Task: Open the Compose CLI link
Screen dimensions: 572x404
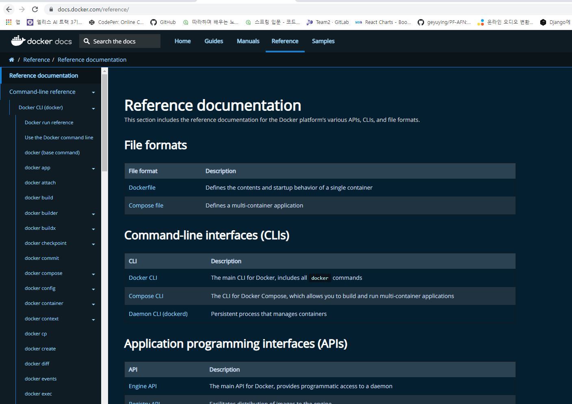Action: pos(146,296)
